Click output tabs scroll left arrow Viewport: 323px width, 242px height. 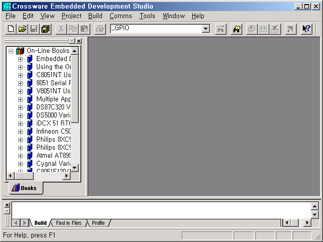pyautogui.click(x=16, y=223)
